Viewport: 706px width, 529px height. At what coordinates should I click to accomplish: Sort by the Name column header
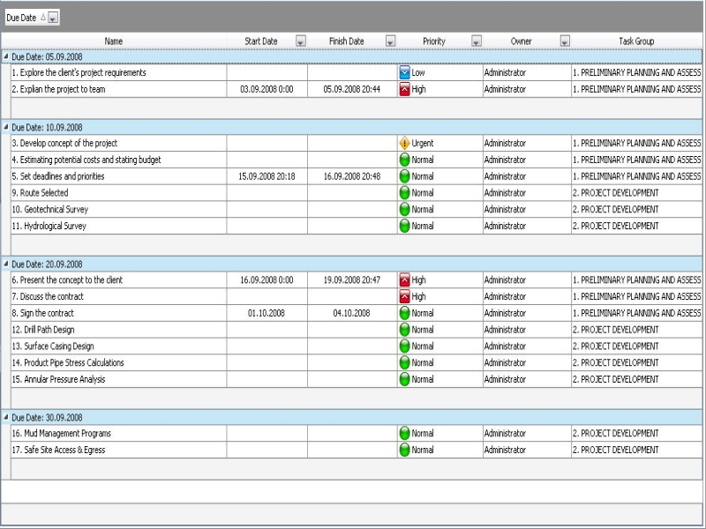pos(113,41)
